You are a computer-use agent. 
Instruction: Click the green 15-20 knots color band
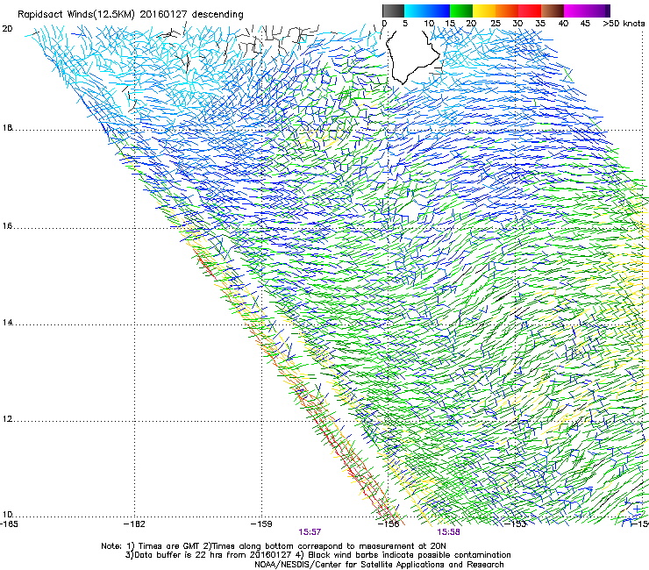[x=461, y=11]
